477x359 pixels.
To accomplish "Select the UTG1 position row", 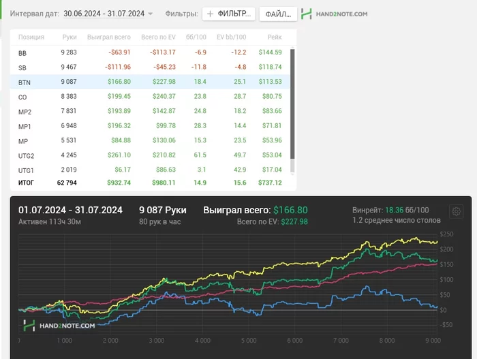I will [x=150, y=170].
